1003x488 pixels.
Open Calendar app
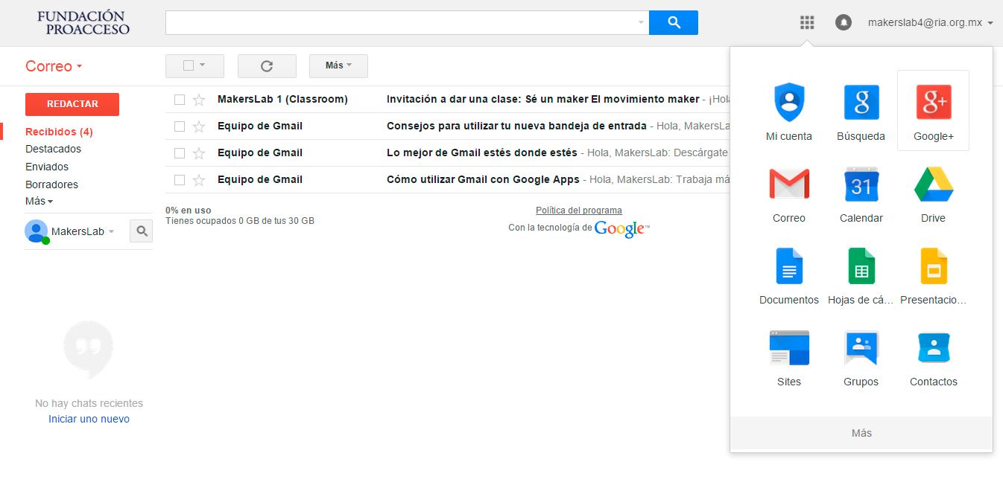[861, 193]
